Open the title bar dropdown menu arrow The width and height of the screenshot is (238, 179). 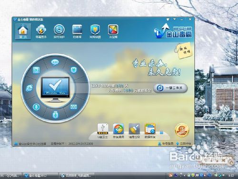tap(175, 19)
